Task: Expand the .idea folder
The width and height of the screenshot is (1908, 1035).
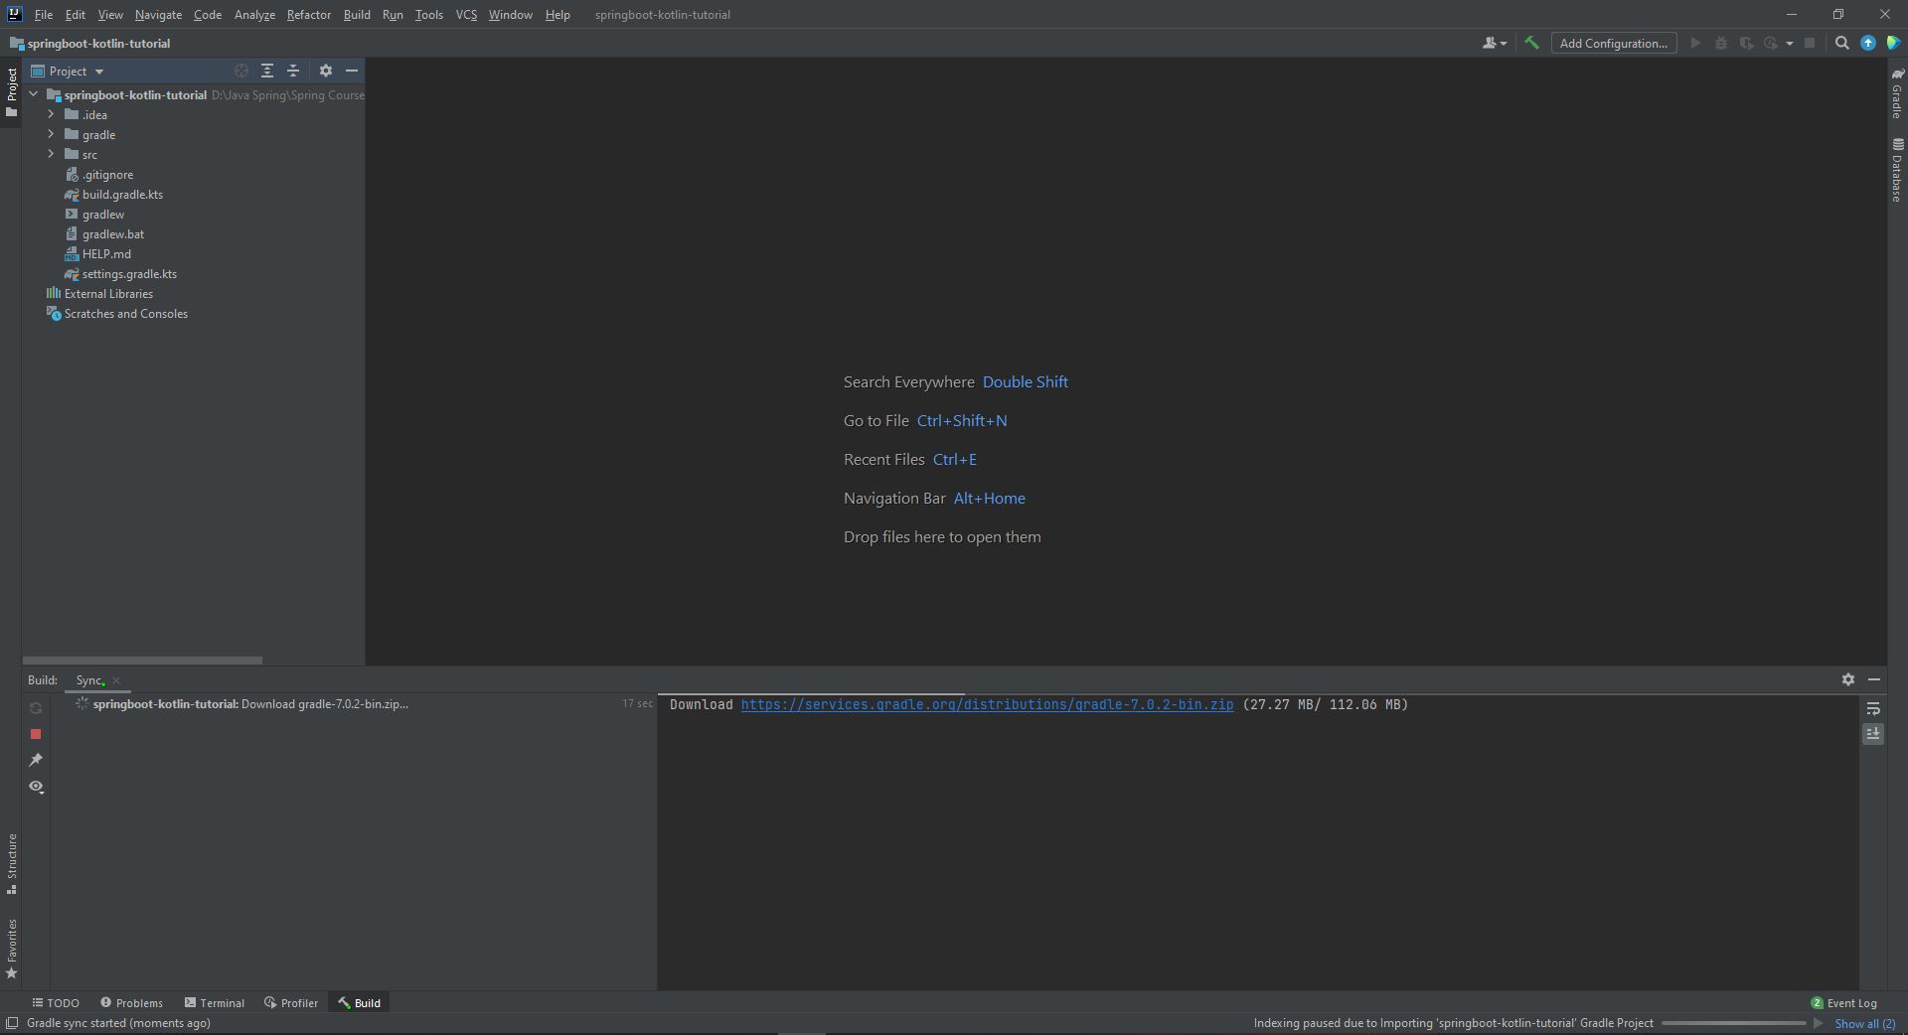Action: pos(51,114)
